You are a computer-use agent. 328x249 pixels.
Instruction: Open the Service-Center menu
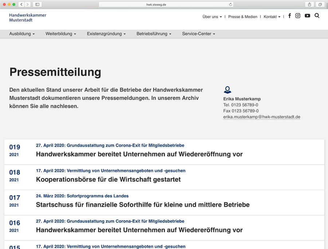pos(199,34)
